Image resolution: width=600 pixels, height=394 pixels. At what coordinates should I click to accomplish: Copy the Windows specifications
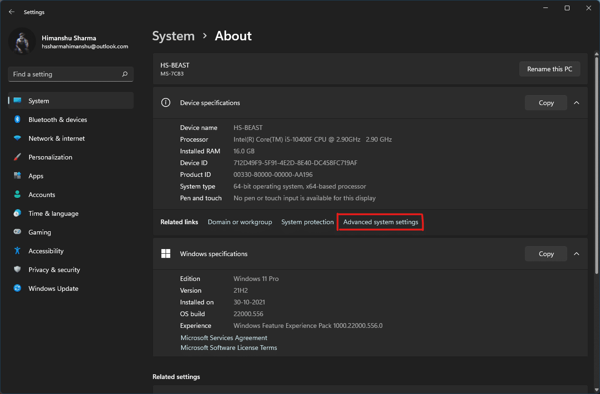pos(546,254)
